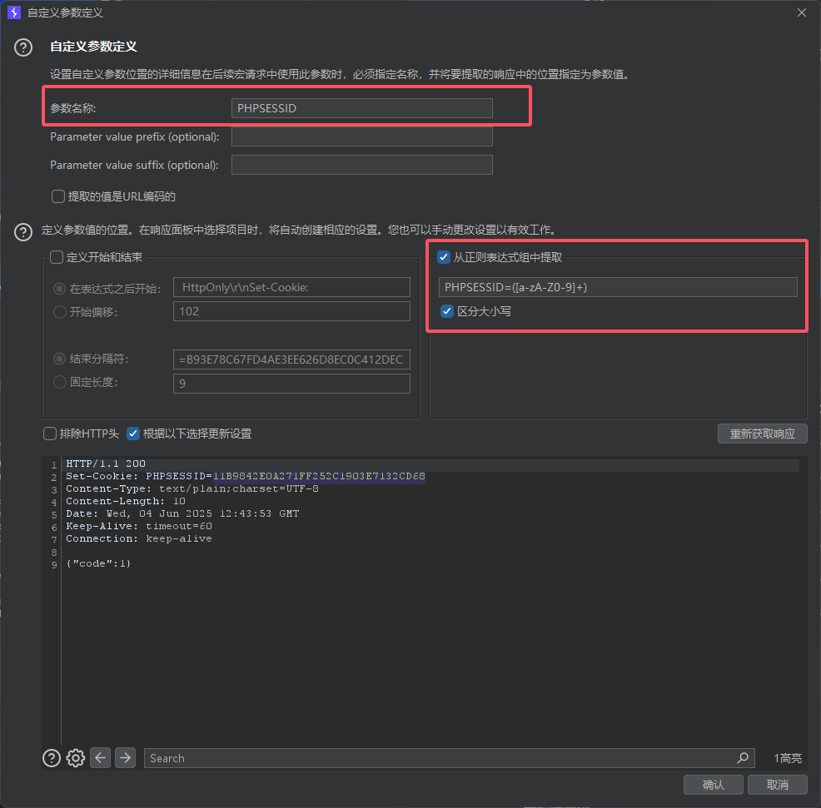Click 重新获取响应 button
Viewport: 821px width, 808px height.
point(762,434)
